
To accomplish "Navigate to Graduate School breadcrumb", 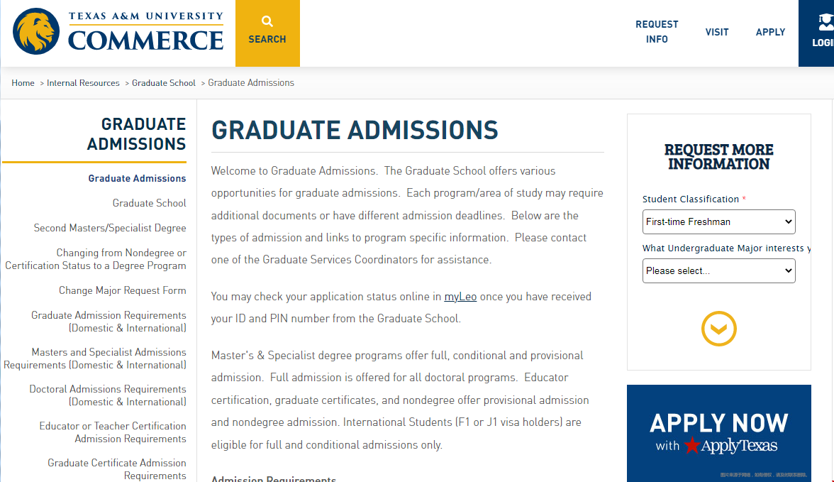I will click(x=164, y=83).
